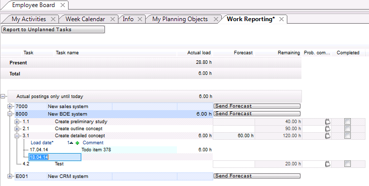
Task: Select the Work Reporting tab
Action: 251,19
